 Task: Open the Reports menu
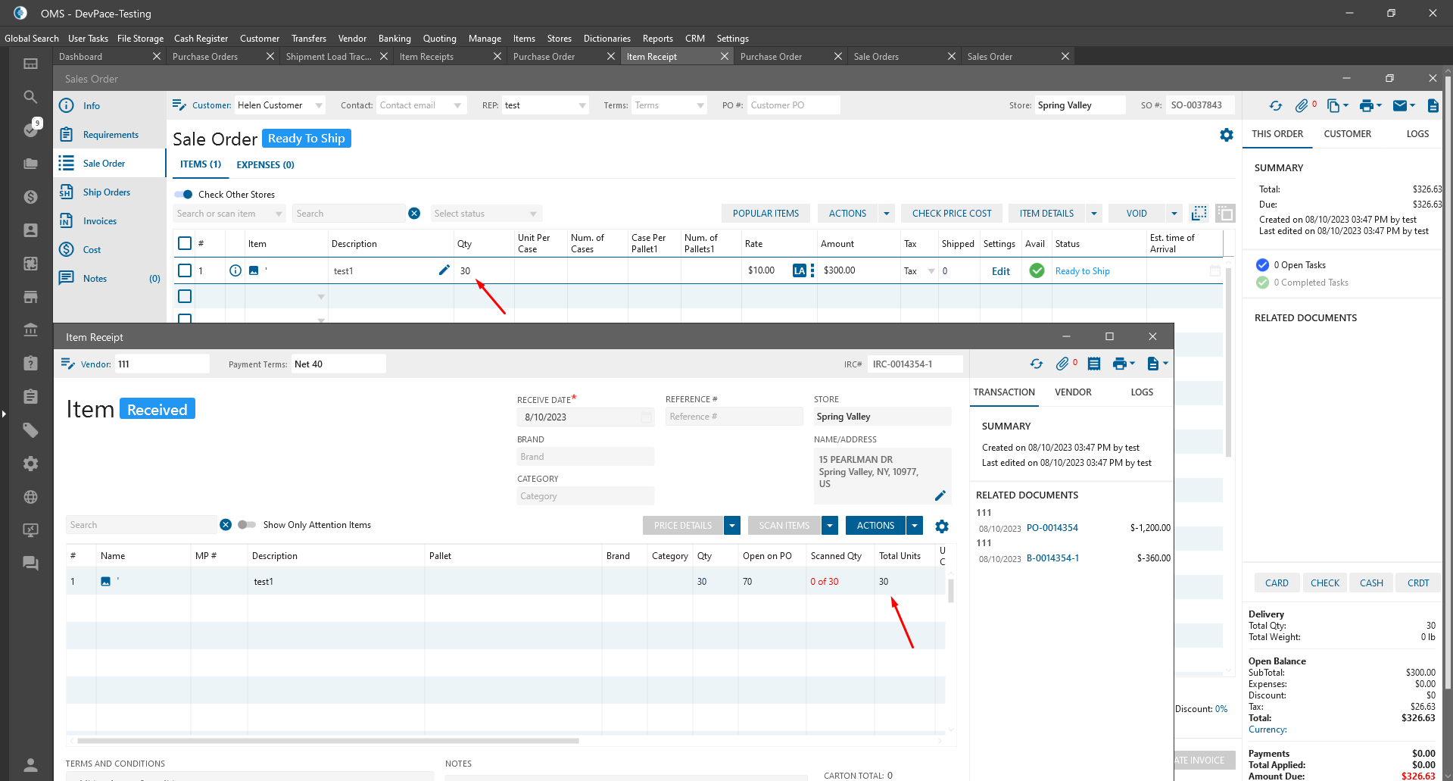[x=657, y=39]
